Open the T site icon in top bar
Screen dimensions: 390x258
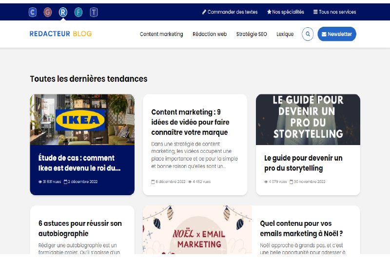(x=94, y=12)
